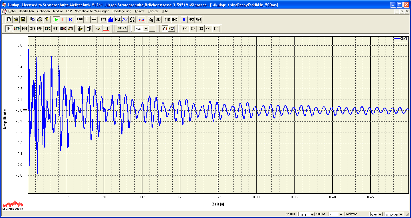Select THD distortion measurement
Viewport: 411px width, 218px height.
pos(168,20)
